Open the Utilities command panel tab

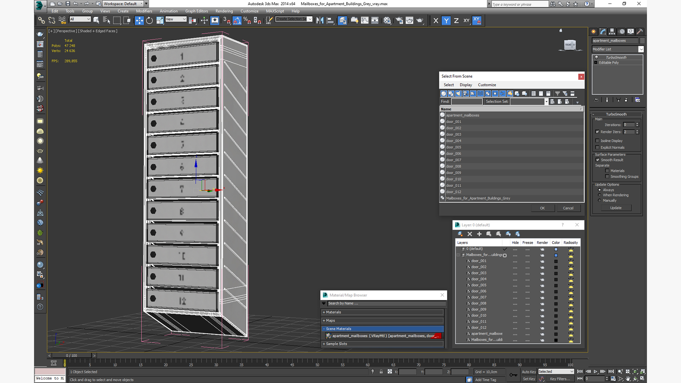click(640, 32)
